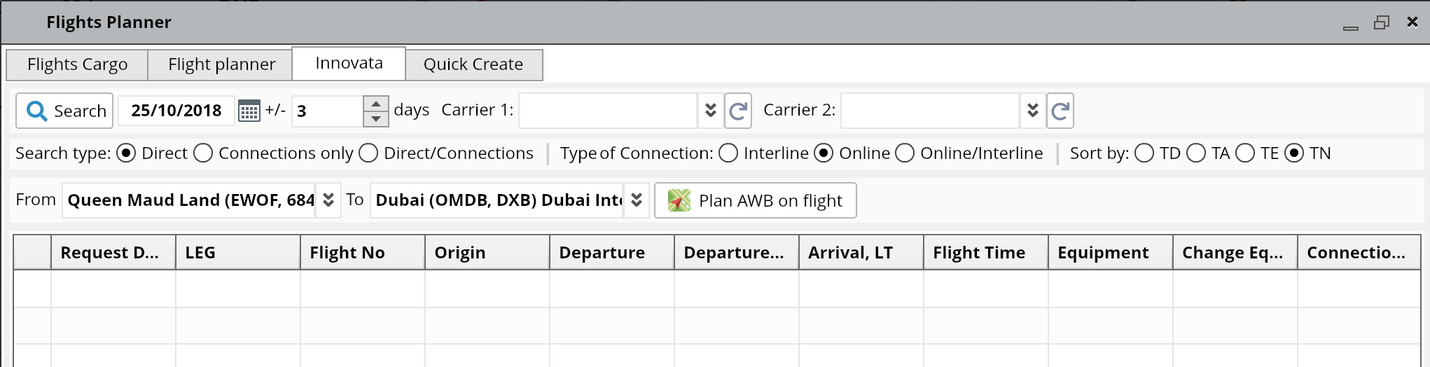
Task: Open the To airport dropdown
Action: pyautogui.click(x=637, y=200)
